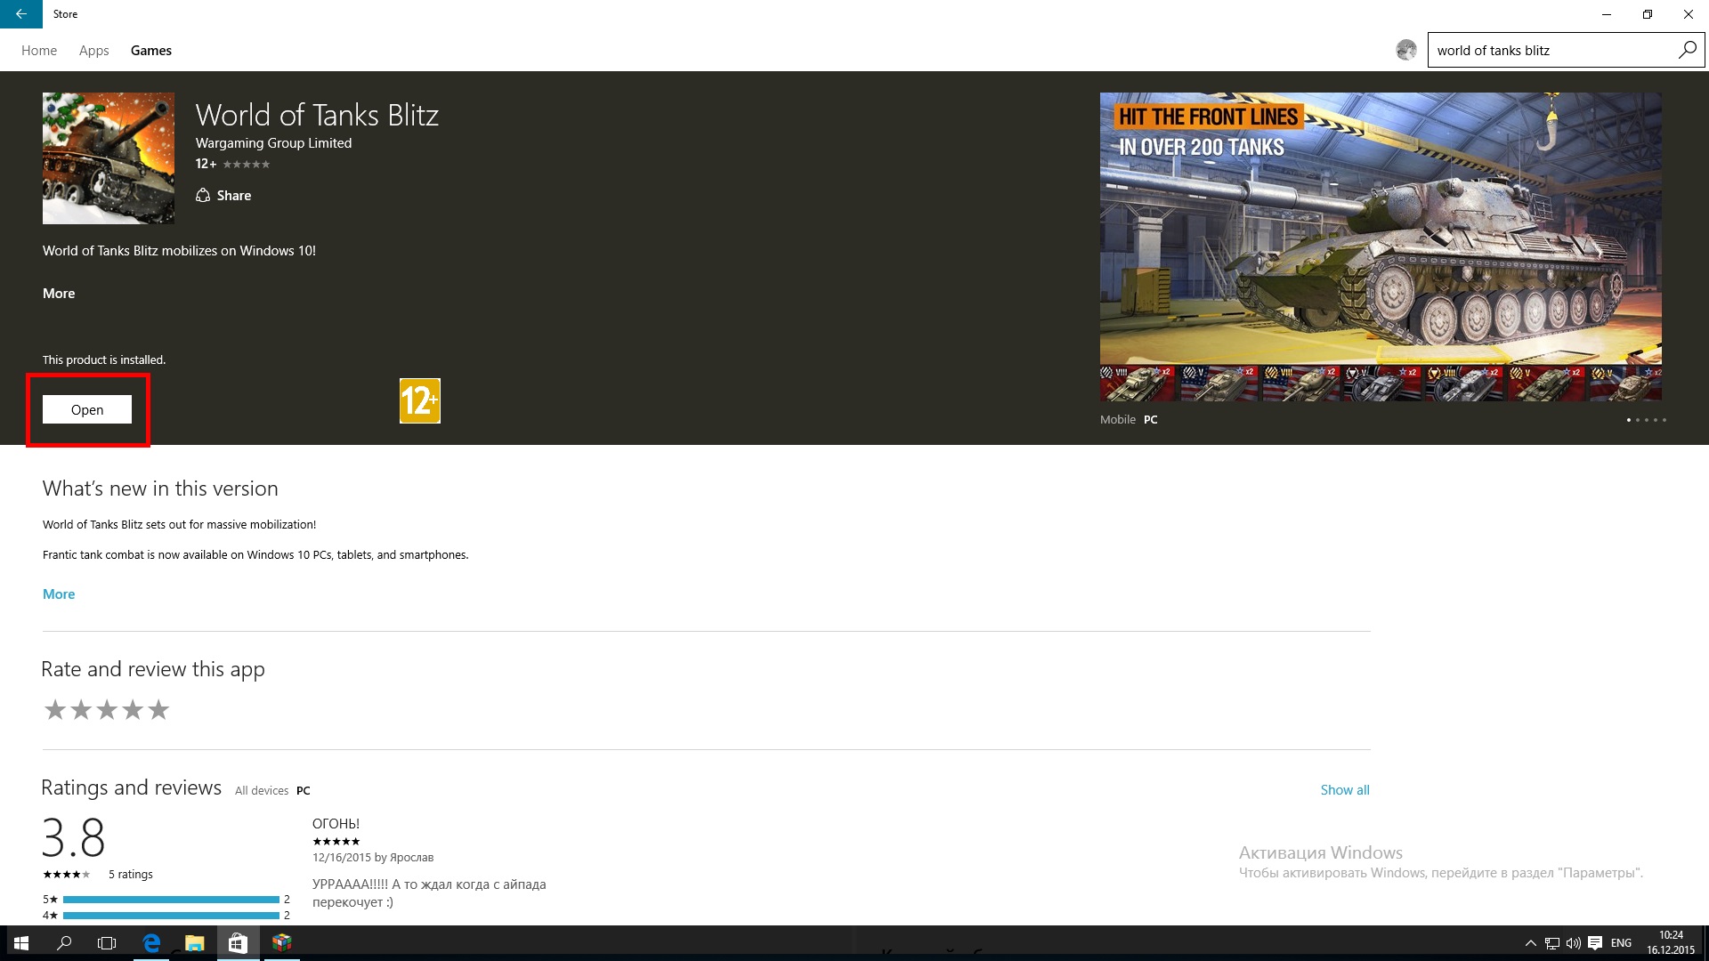Expand What's new with More link

click(x=59, y=594)
